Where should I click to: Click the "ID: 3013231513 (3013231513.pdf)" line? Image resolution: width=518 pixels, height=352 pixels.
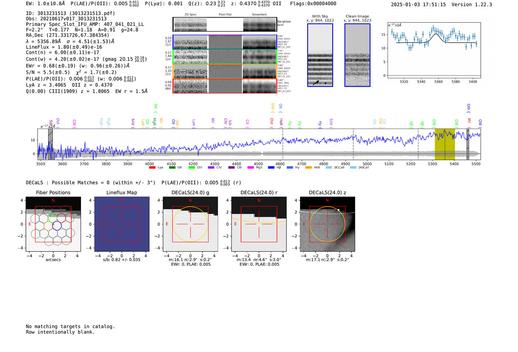pos(70,13)
